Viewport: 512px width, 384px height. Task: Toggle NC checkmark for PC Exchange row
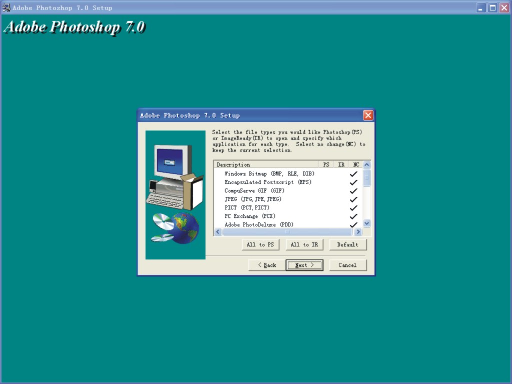click(x=353, y=216)
